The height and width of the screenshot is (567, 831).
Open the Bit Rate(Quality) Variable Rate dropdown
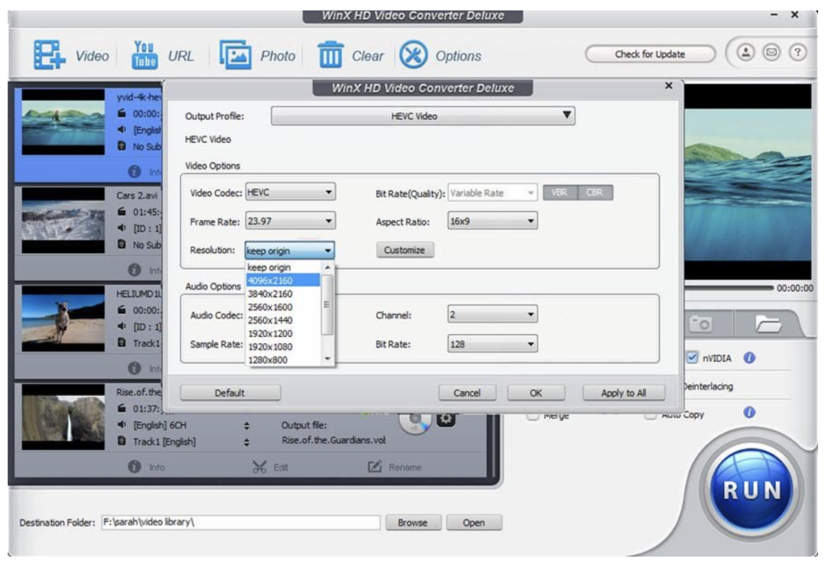(x=493, y=193)
